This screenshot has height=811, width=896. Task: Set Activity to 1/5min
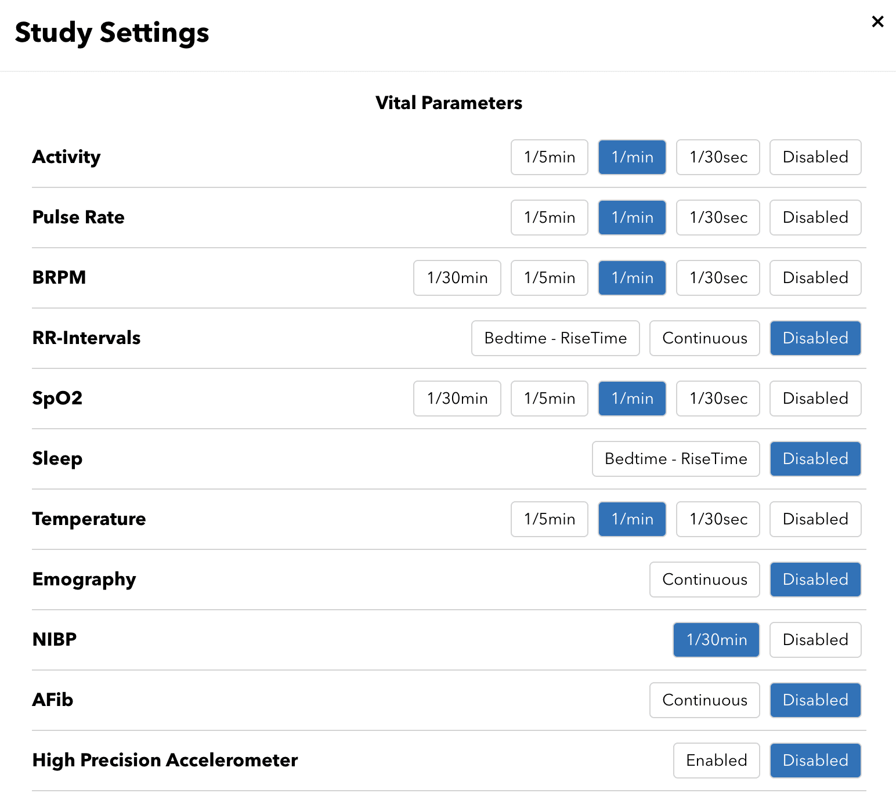549,157
